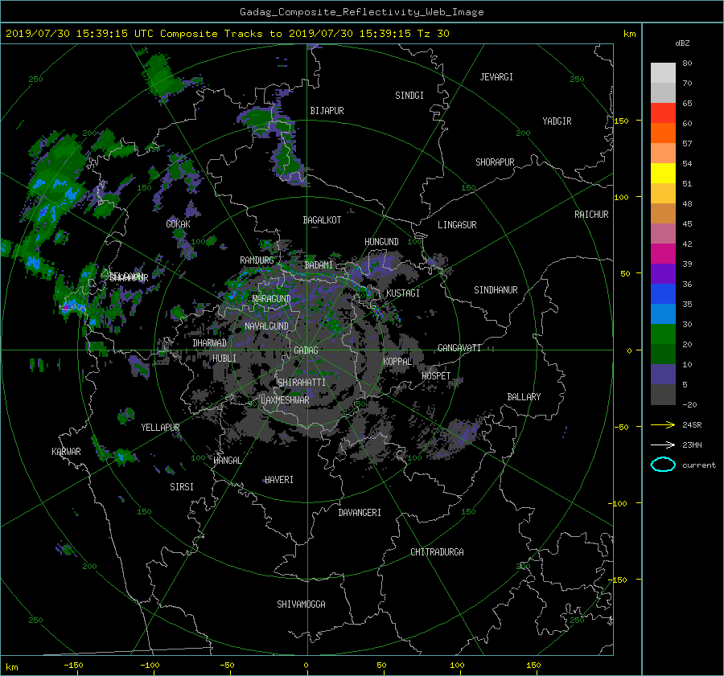Select the SHIRAHATTI label
724x676 pixels.
tap(302, 382)
